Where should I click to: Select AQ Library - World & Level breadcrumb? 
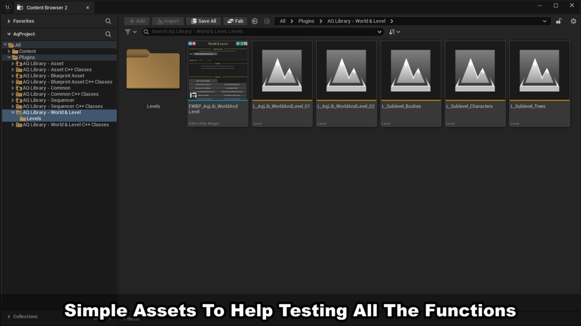point(356,21)
